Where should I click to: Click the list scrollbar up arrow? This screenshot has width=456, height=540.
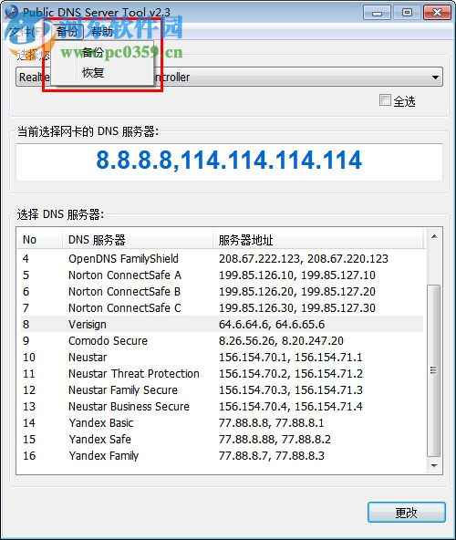coord(434,236)
